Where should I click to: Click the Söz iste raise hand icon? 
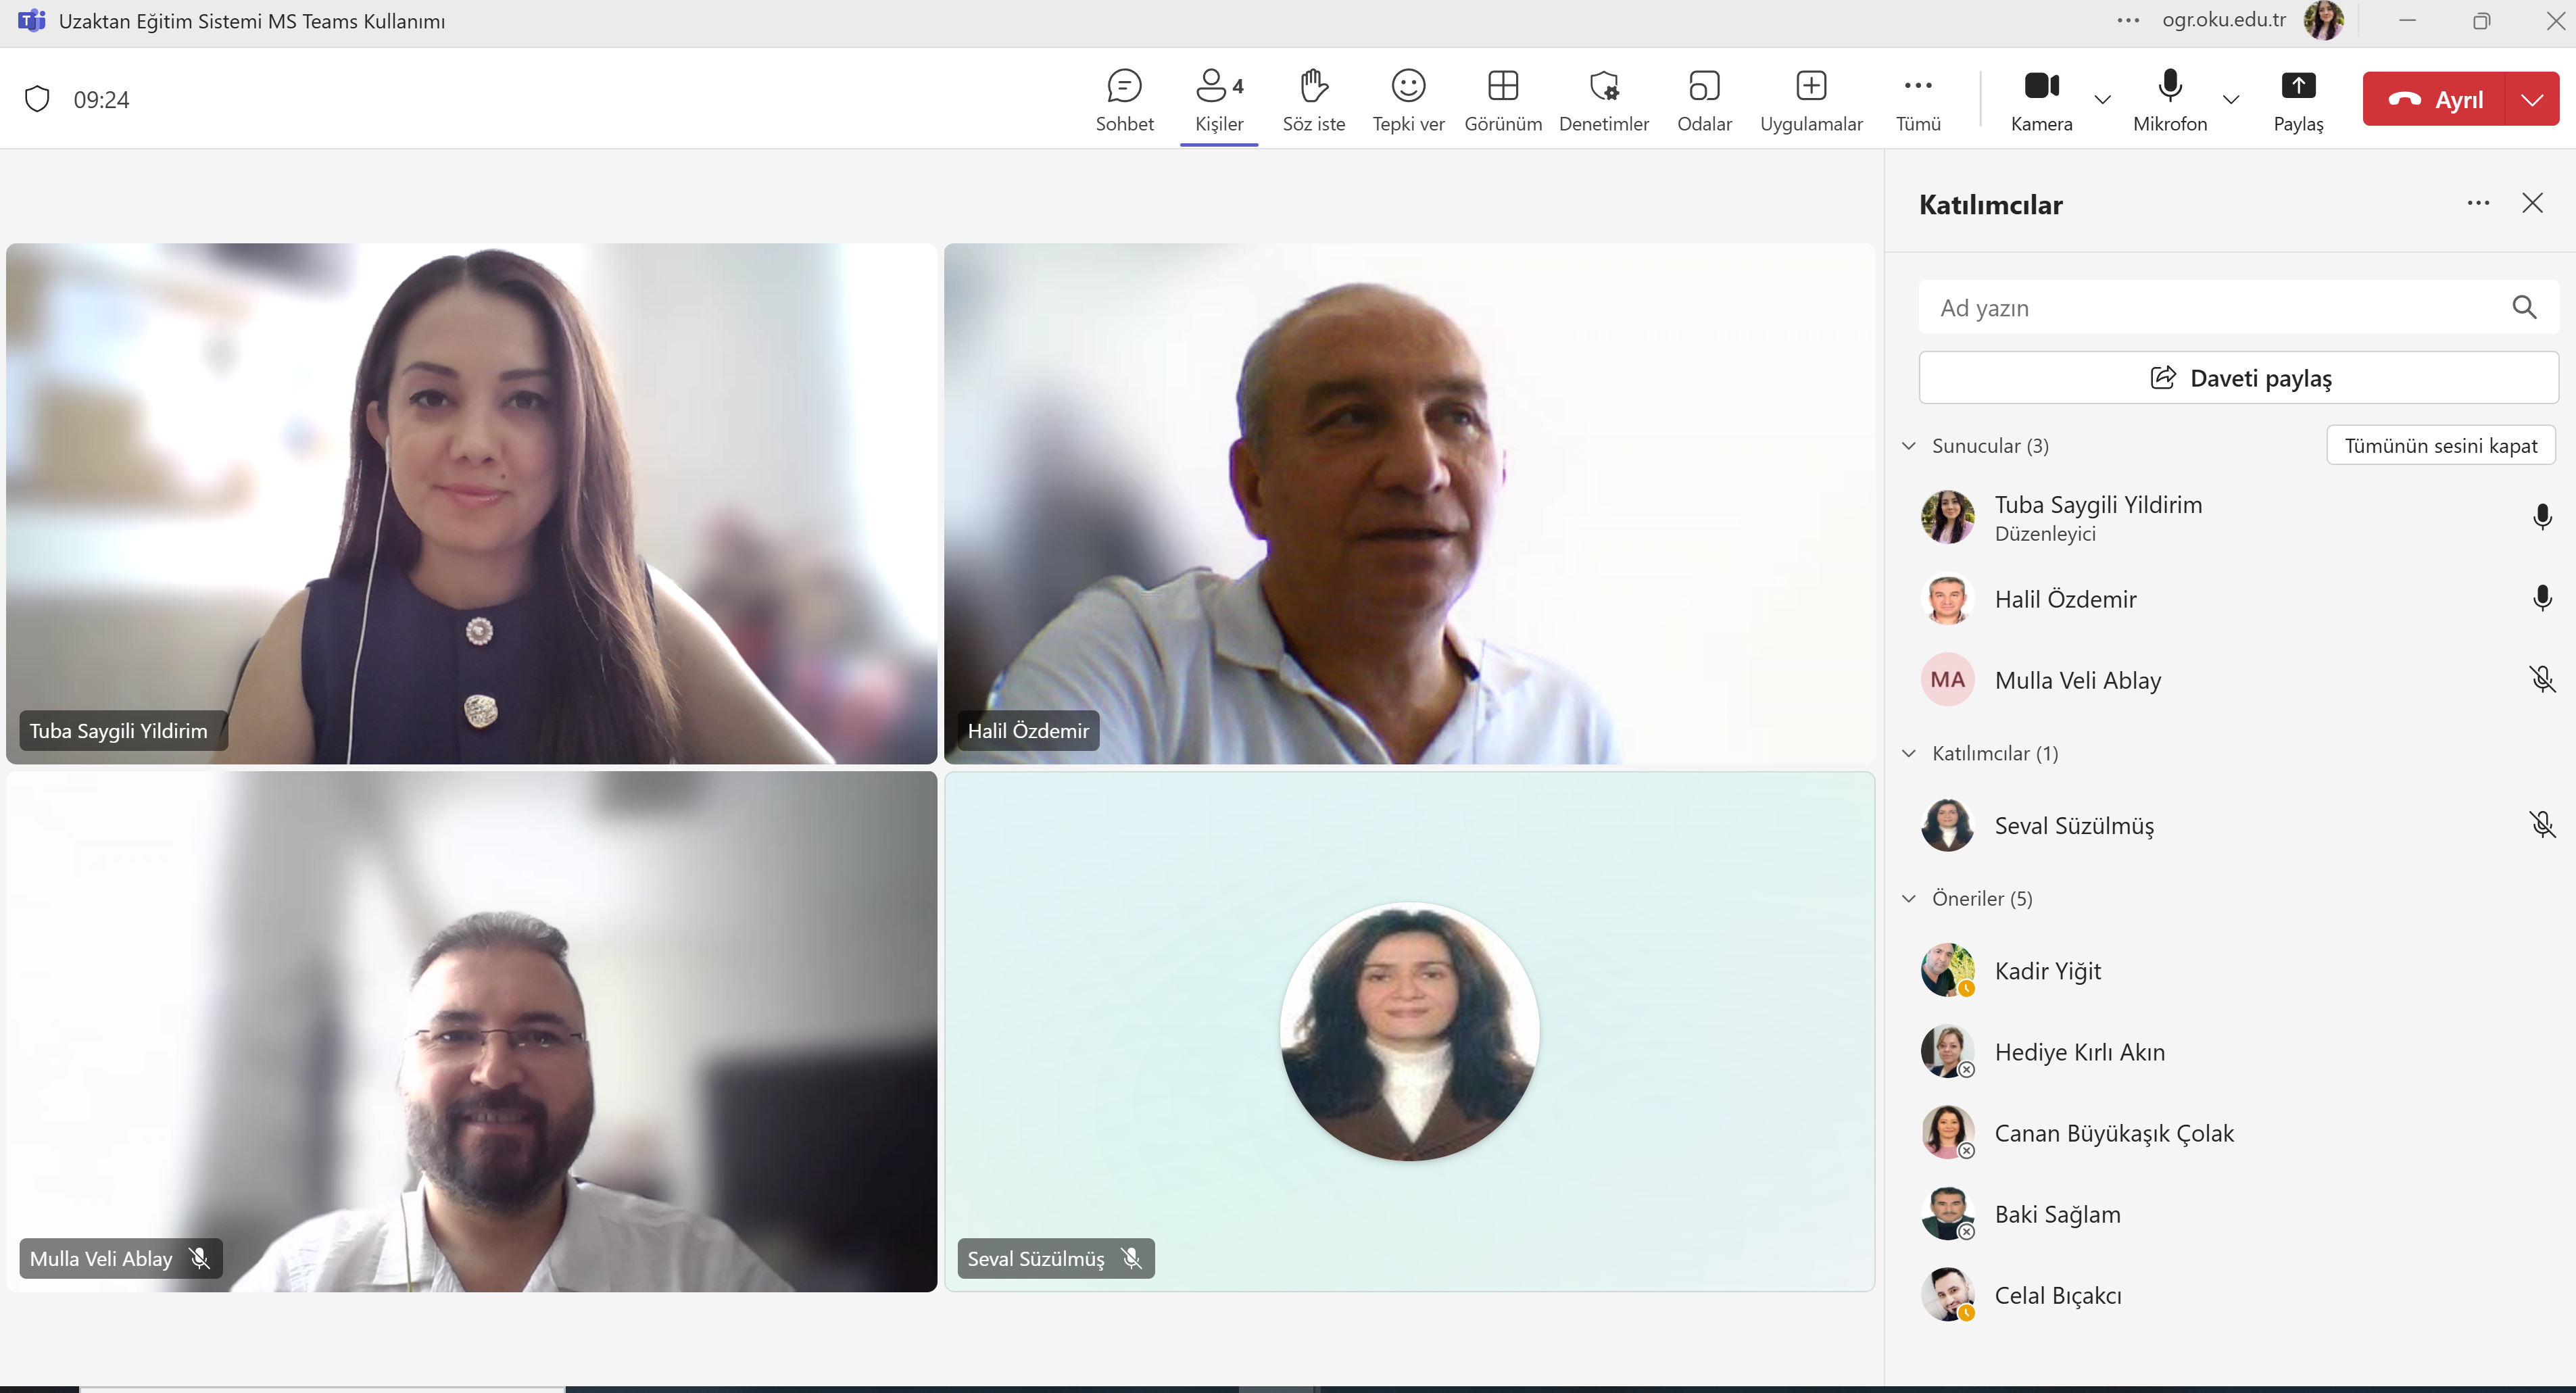[1313, 87]
